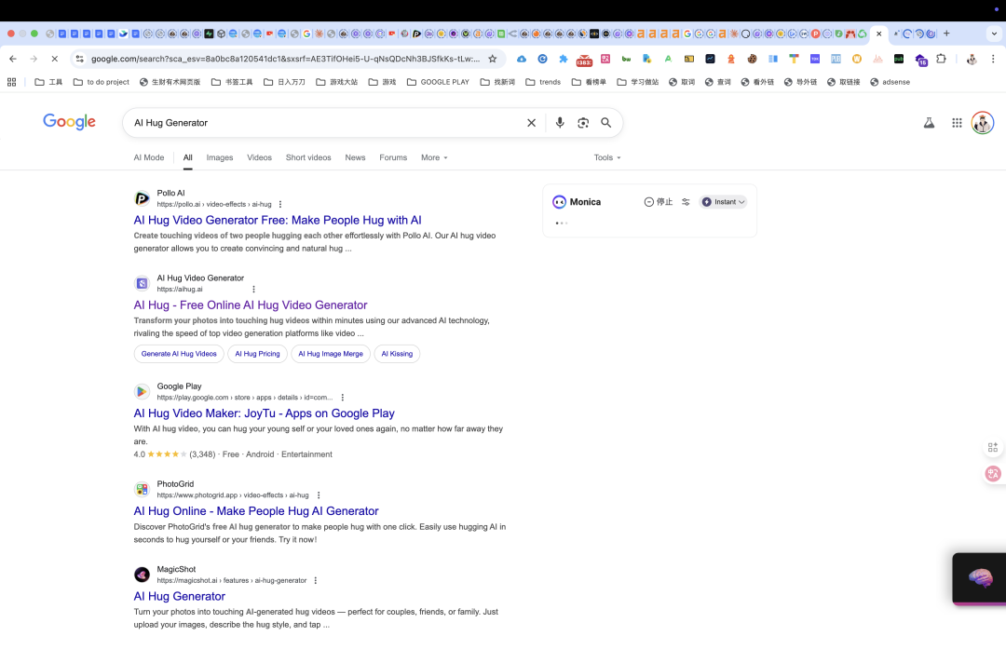Open the bookmarks apps grid icon
The width and height of the screenshot is (1006, 650).
11,82
